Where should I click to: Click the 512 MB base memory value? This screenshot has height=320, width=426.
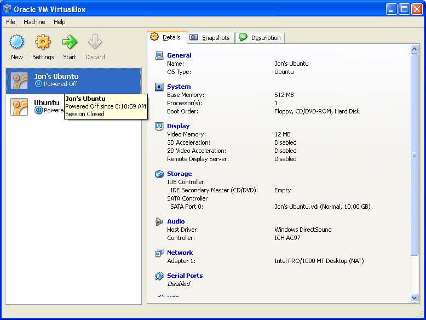(284, 95)
